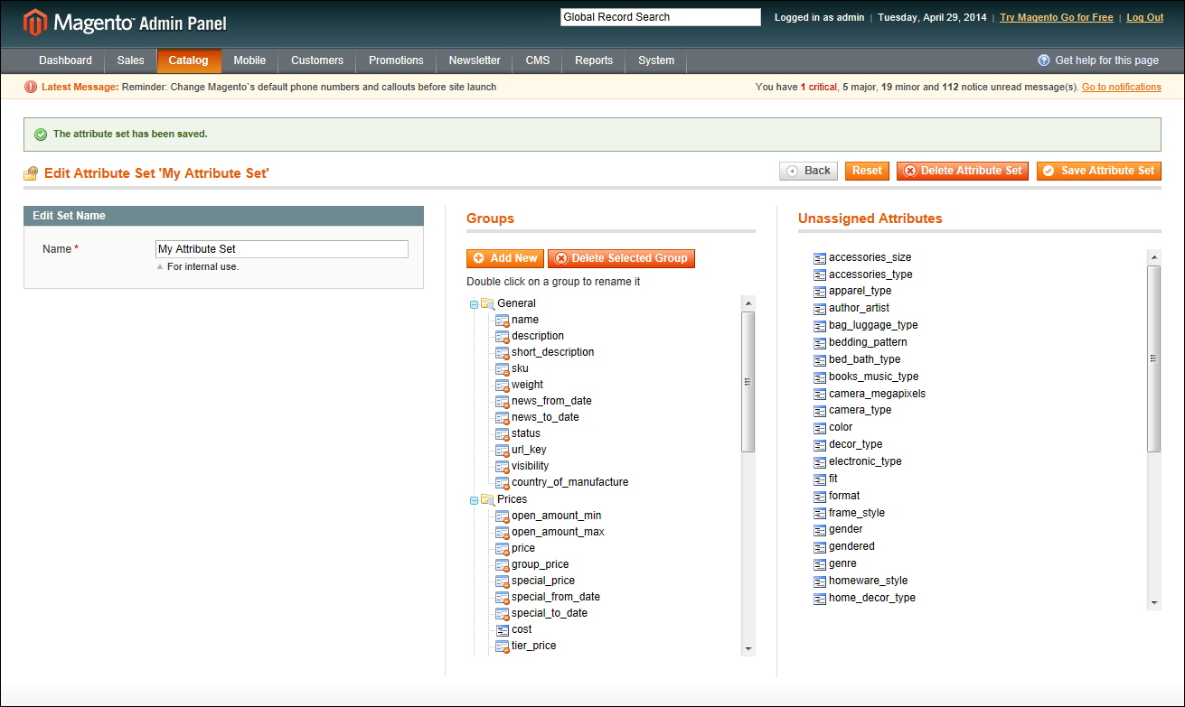
Task: Click the attribute icon beside weight
Action: pos(503,386)
